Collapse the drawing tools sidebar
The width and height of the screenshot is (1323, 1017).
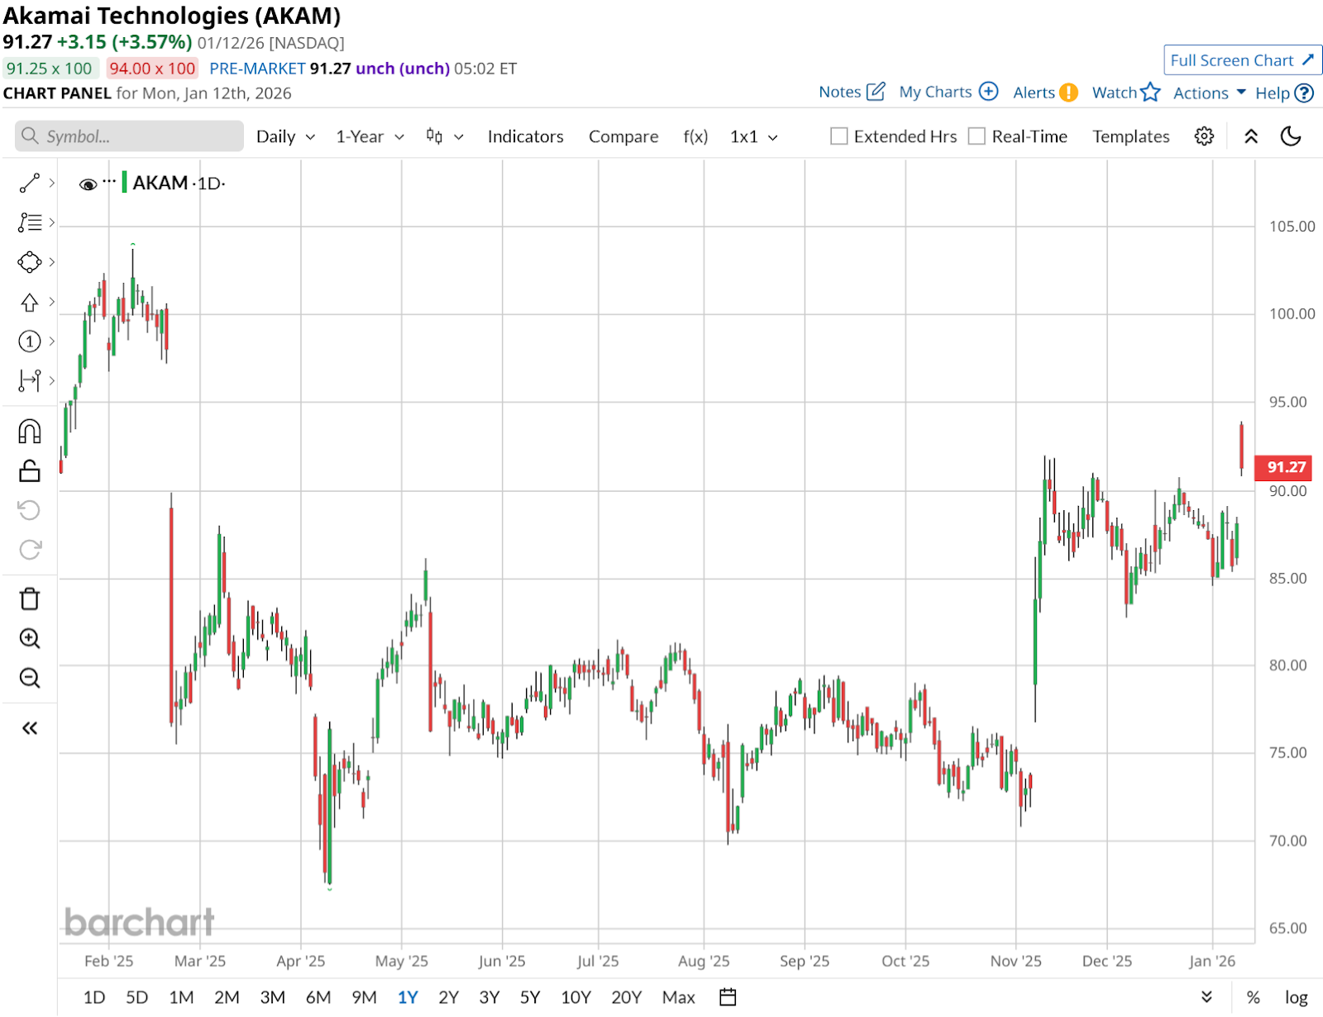30,728
